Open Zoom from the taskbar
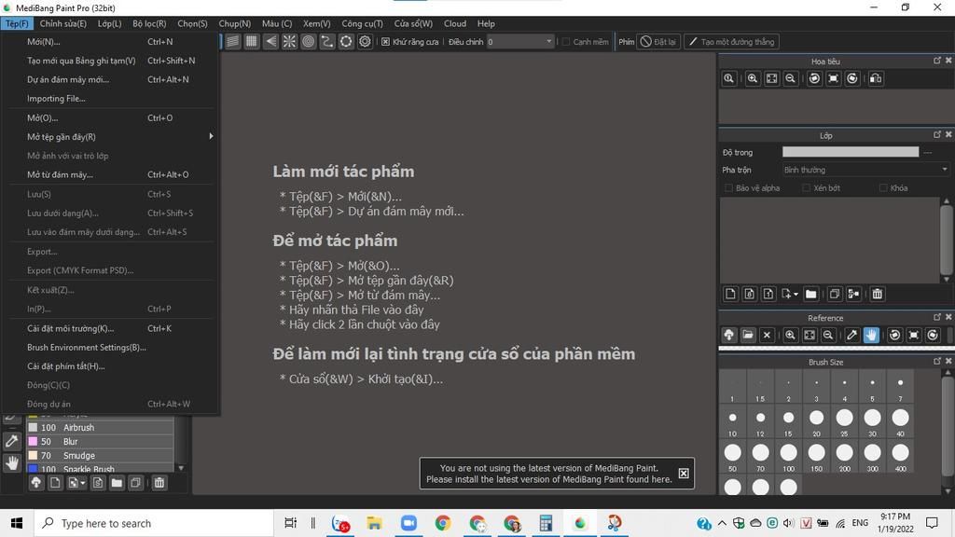 408,523
